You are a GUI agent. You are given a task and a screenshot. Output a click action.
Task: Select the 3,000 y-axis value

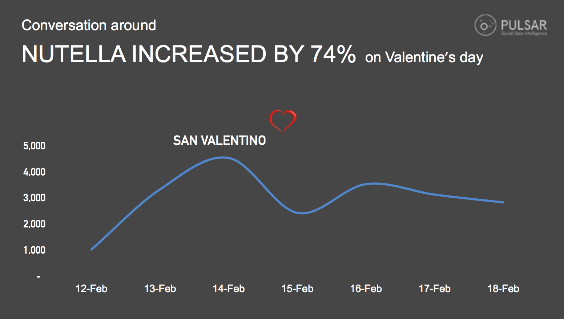pos(35,198)
